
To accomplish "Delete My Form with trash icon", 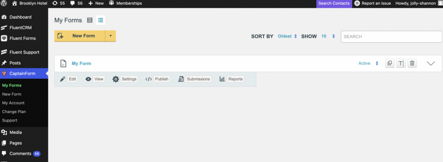I will click(412, 63).
